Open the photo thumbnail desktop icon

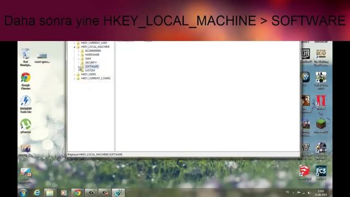point(26,150)
